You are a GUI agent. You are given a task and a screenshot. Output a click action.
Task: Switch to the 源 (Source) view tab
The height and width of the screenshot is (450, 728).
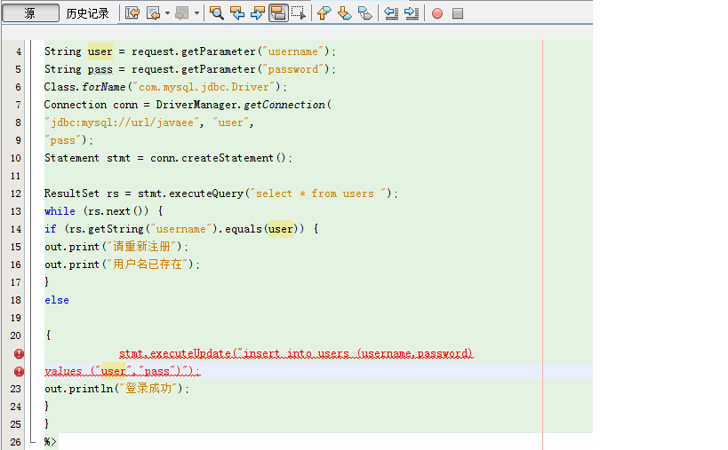tap(30, 13)
